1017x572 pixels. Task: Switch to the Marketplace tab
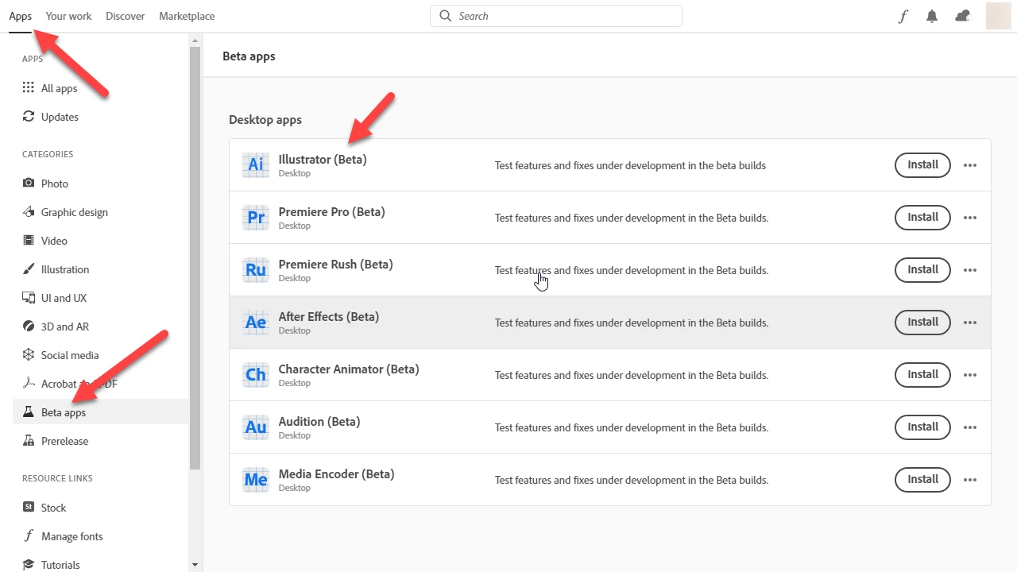point(187,16)
